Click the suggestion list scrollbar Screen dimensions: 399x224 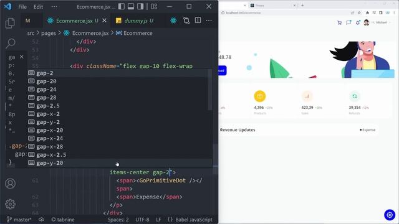pos(210,90)
